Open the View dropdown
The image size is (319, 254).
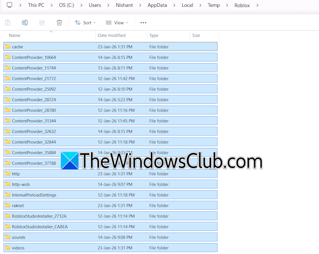pos(117,23)
